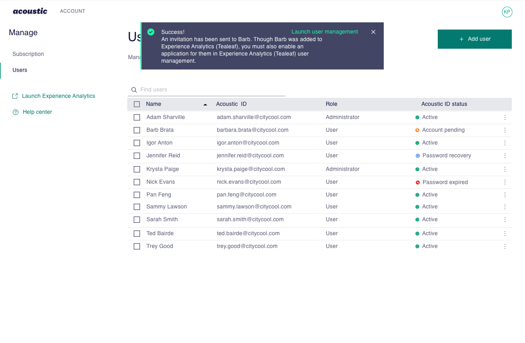Open actions menu for Barb Brata

(505, 130)
